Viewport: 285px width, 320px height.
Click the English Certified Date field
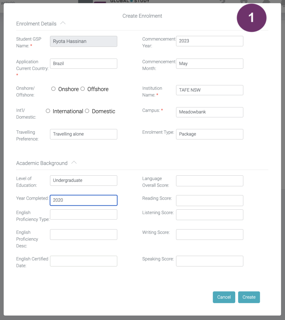point(84,261)
